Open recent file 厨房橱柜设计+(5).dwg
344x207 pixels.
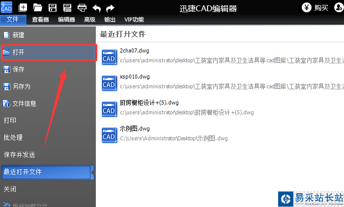click(x=149, y=103)
